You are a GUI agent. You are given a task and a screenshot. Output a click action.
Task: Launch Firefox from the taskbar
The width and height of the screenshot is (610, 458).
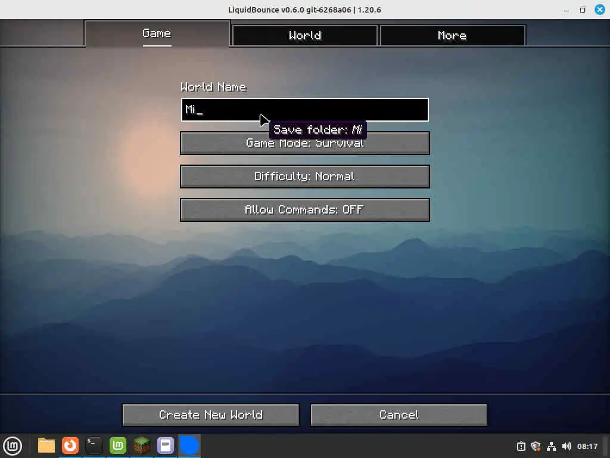pyautogui.click(x=70, y=445)
